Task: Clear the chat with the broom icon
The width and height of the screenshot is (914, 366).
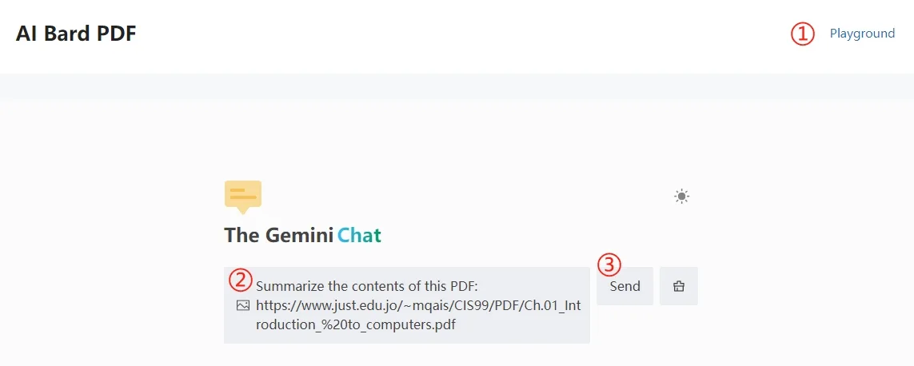Action: [x=679, y=286]
